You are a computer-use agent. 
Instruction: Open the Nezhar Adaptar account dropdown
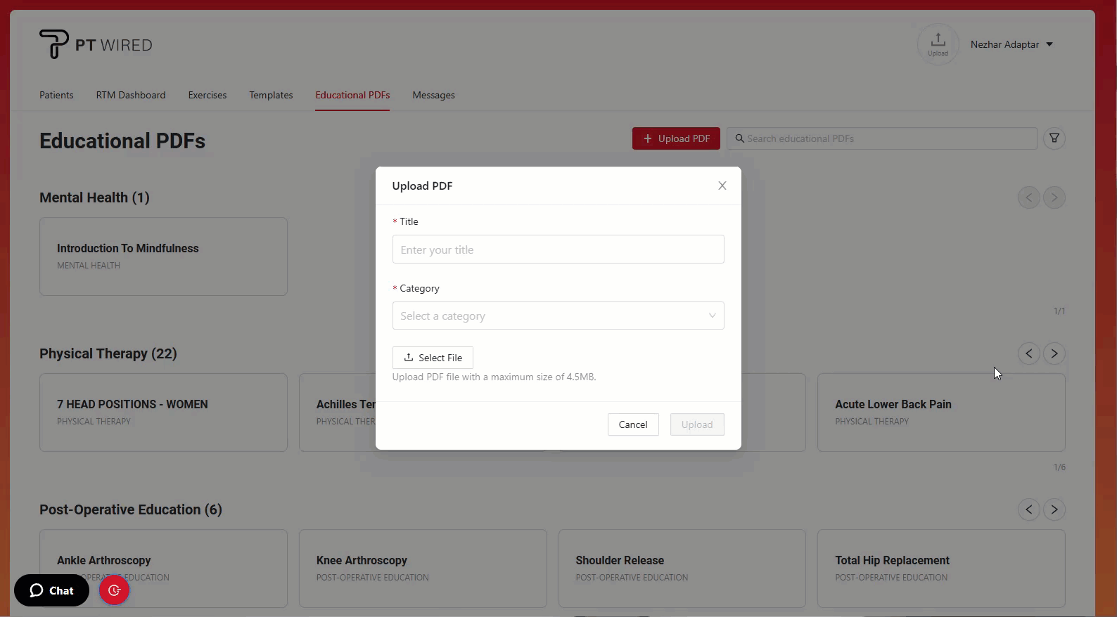tap(1011, 44)
